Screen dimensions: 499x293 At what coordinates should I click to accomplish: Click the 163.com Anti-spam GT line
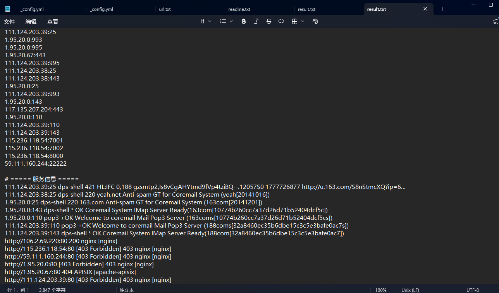134,202
